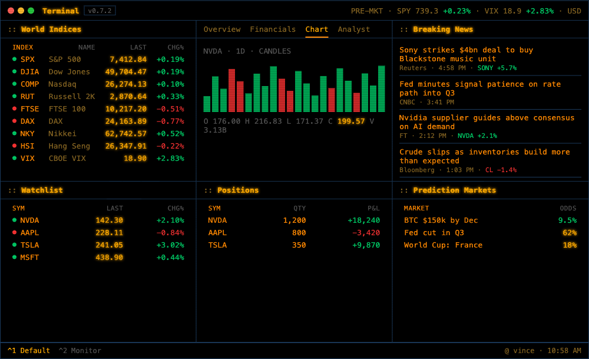Select the AAPL position P&L -3,420

366,233
